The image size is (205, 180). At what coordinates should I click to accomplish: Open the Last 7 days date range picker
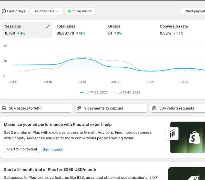(14, 11)
